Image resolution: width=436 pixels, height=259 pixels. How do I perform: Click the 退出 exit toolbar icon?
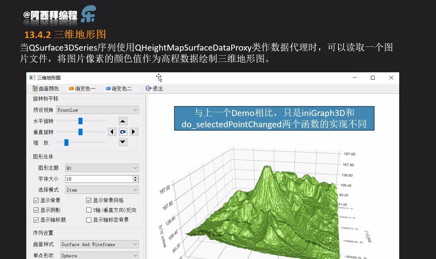(149, 89)
